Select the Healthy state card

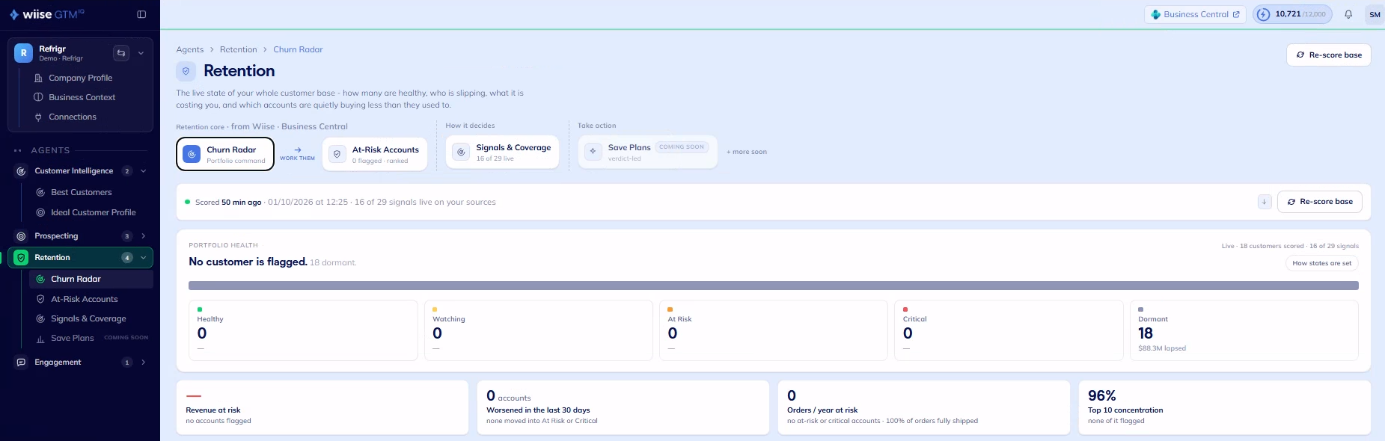[303, 330]
